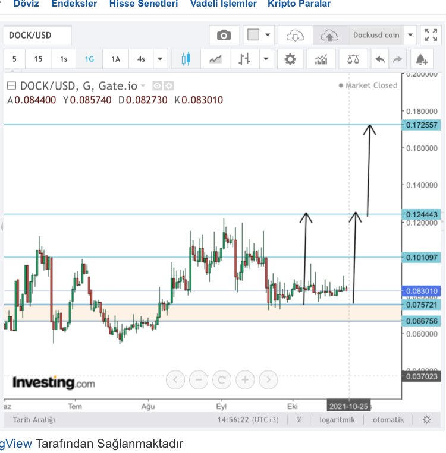Viewport: 446px width, 453px height.
Task: Edit the DOCK/USD symbol field
Action: coord(37,35)
